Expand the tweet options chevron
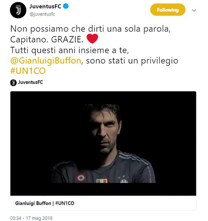This screenshot has width=208, height=221. click(x=194, y=10)
